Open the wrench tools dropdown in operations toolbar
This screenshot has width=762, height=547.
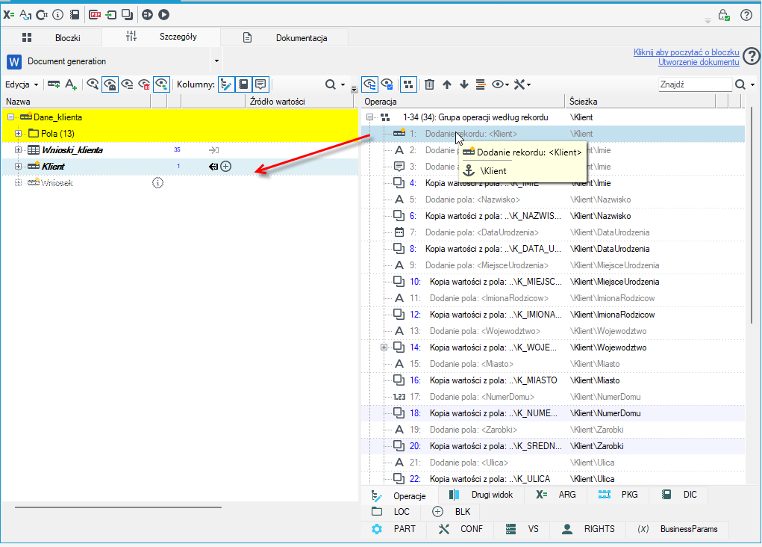[522, 84]
